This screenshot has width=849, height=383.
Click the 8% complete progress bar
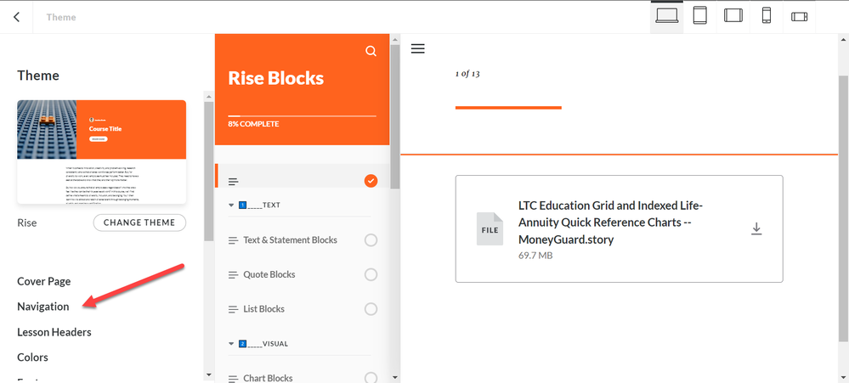tap(302, 115)
